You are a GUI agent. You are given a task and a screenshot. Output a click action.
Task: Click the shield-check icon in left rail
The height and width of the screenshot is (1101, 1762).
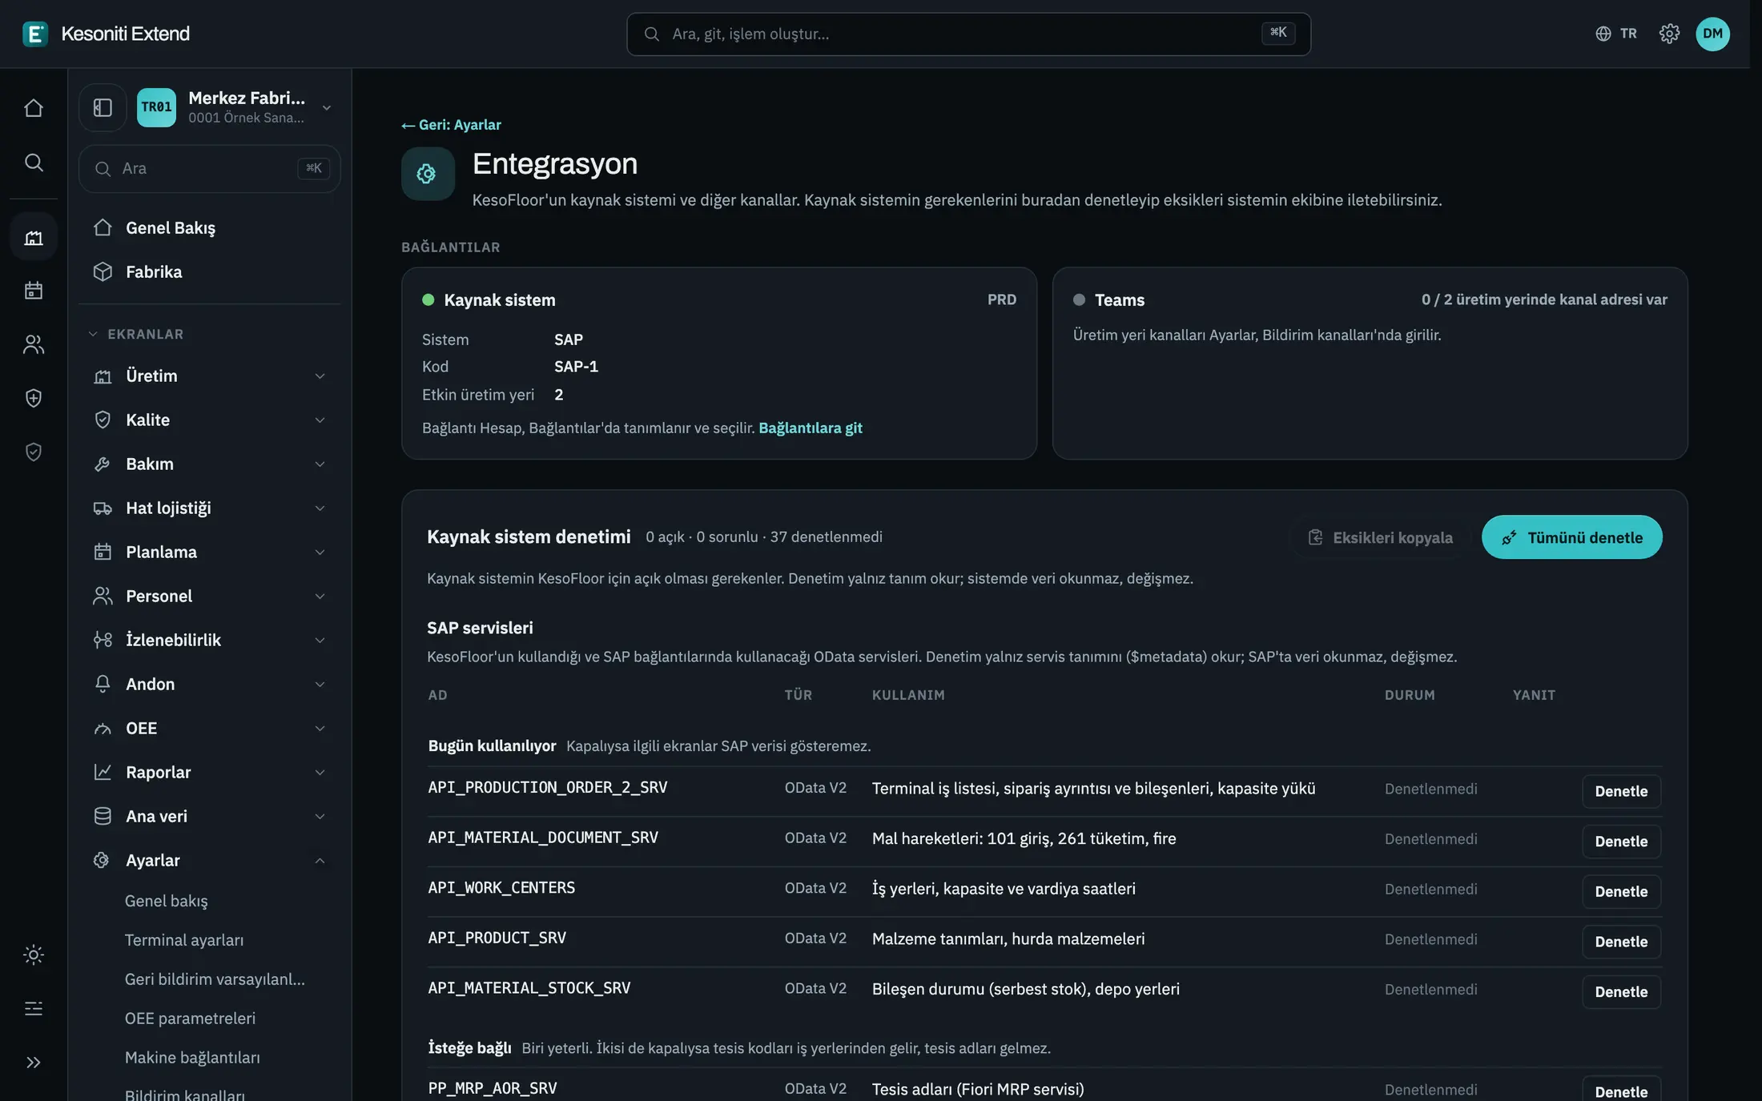34,452
